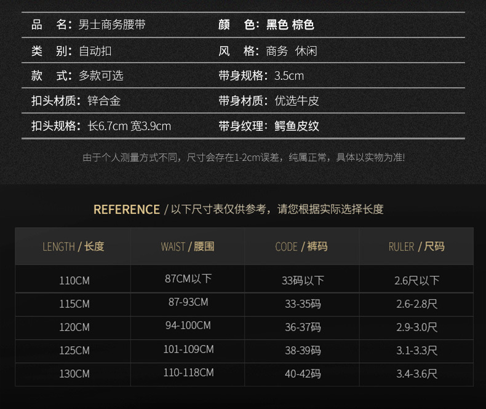Select the color value 黑色 棕色

(290, 25)
